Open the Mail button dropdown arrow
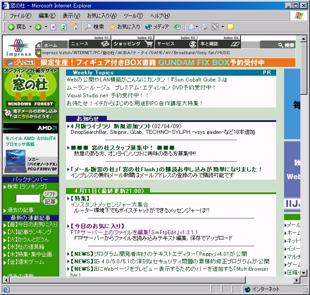This screenshot has width=310, height=295. (197, 26)
